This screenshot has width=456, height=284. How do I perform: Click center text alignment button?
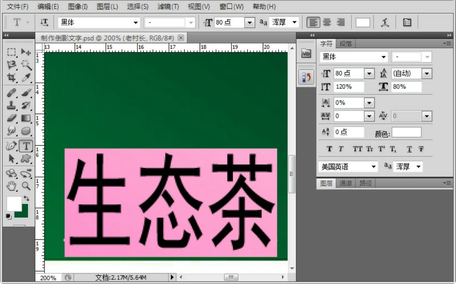point(327,22)
